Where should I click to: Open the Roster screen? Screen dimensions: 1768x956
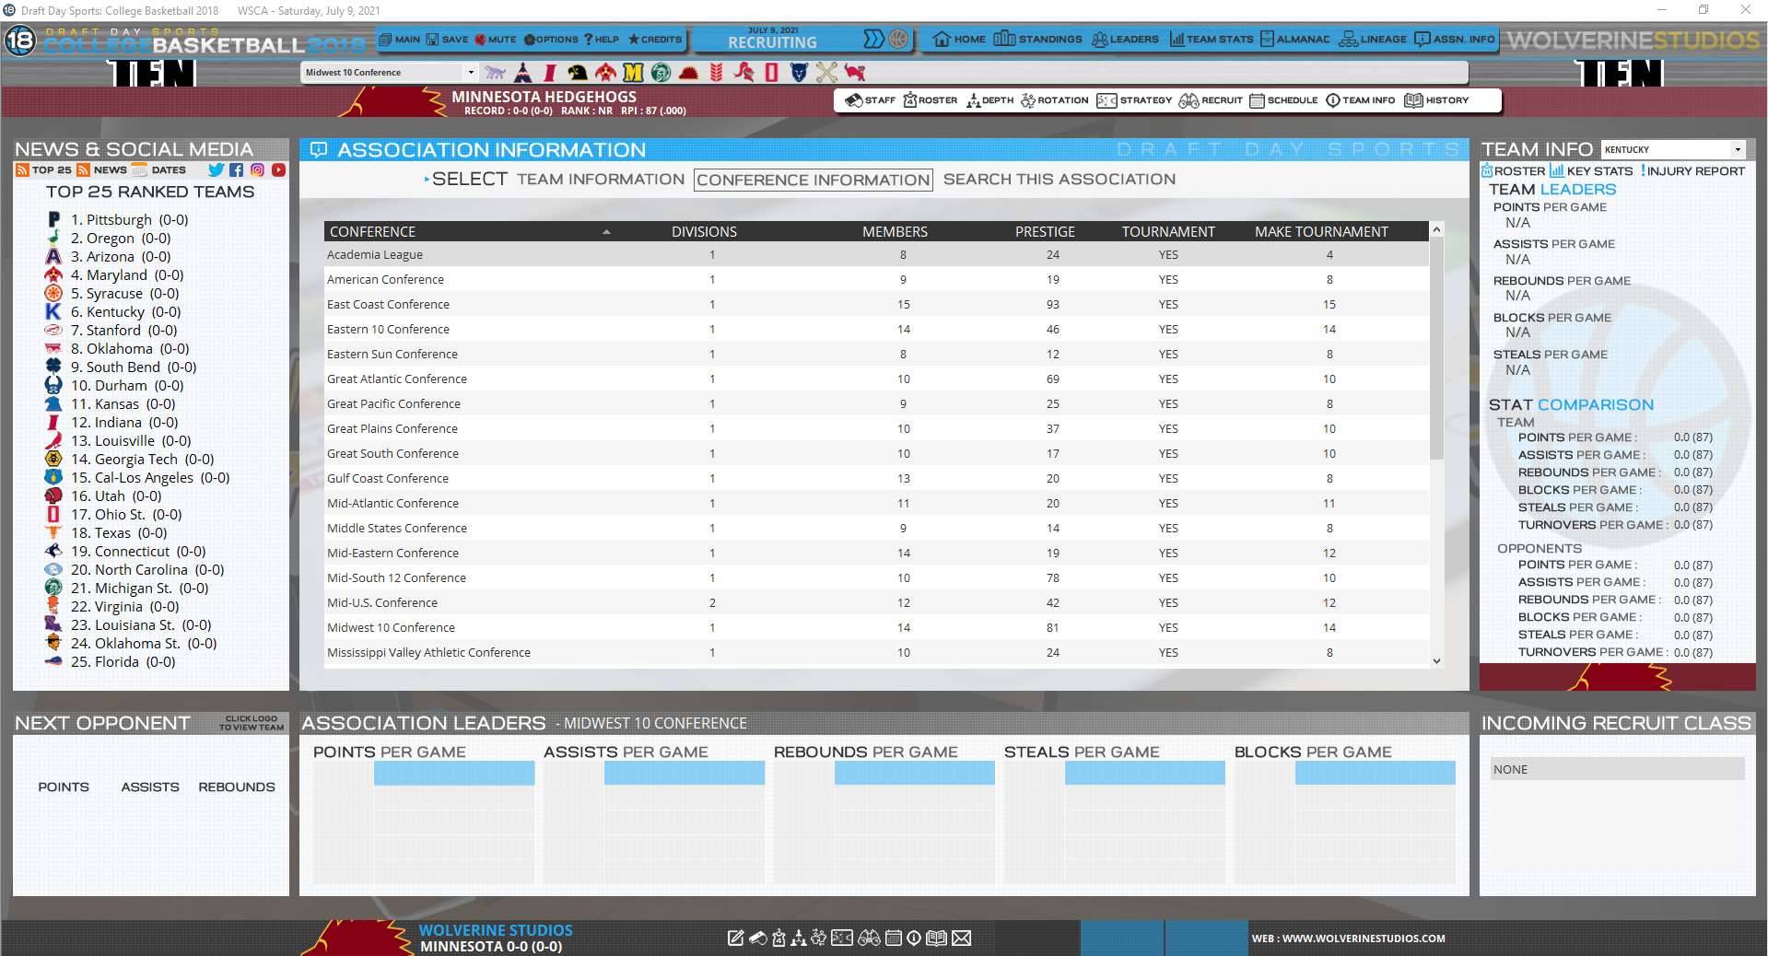point(930,100)
